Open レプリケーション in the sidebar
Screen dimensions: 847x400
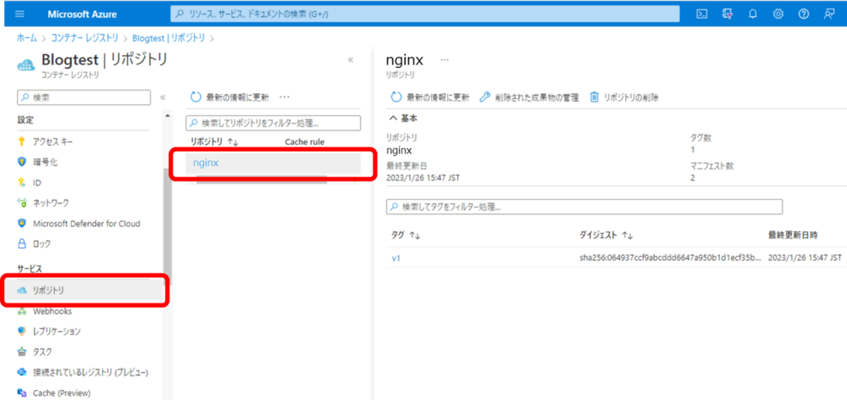tap(57, 331)
